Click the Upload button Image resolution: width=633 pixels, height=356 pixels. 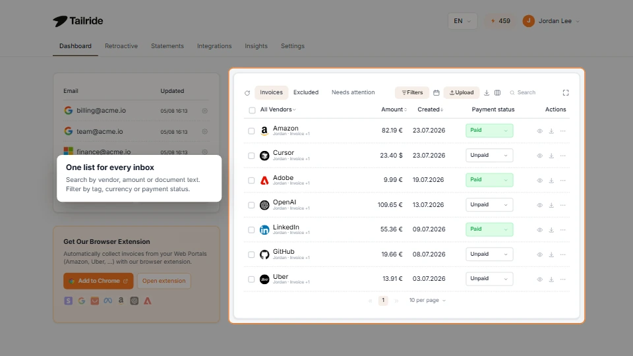(x=462, y=92)
